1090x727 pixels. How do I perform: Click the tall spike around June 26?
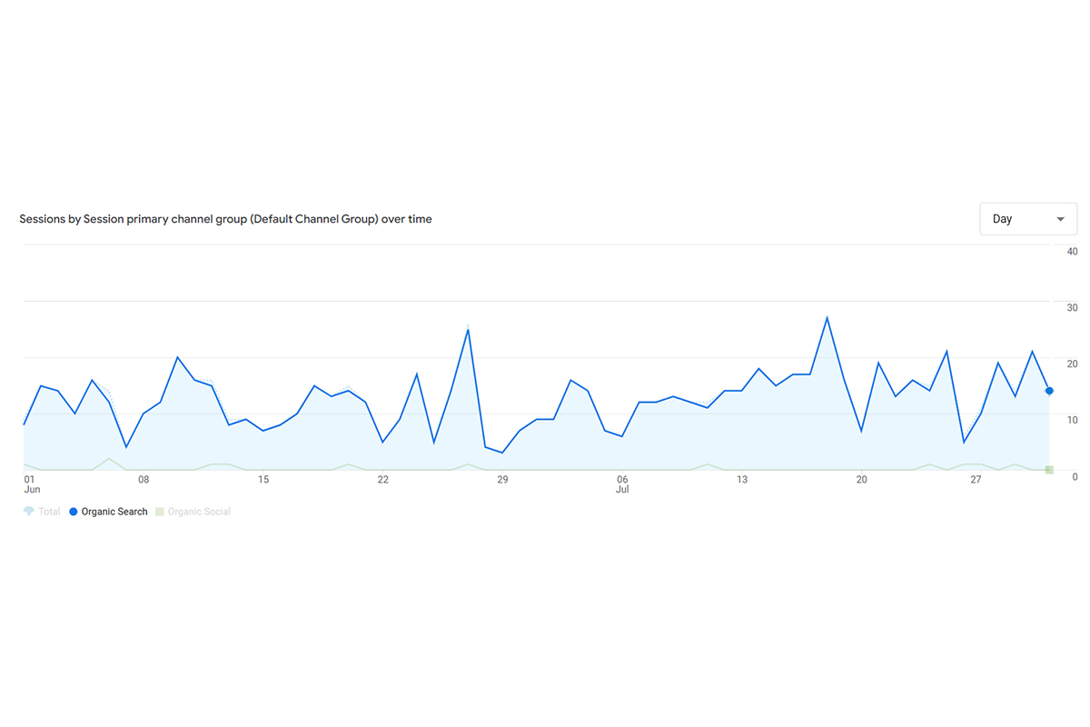point(469,329)
